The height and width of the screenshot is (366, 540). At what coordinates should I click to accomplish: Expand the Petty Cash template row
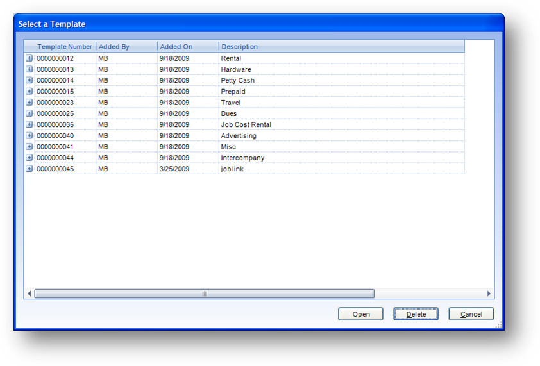tap(29, 80)
